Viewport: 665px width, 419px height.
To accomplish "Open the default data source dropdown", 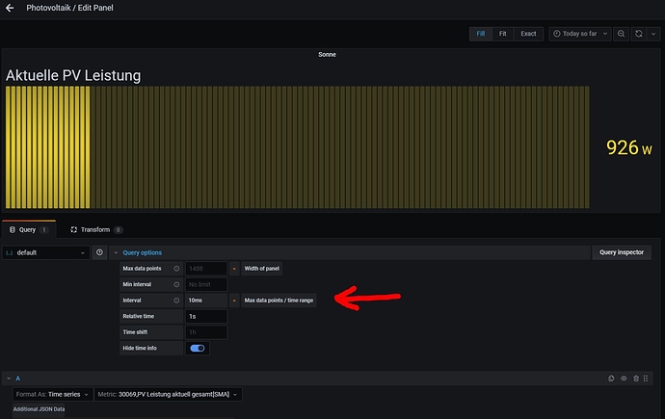I will (46, 252).
